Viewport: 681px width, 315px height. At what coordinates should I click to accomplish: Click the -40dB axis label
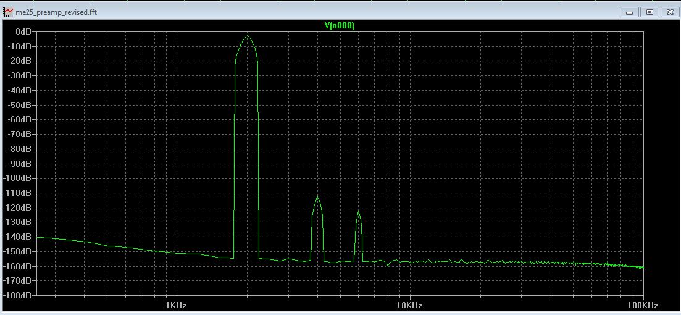(x=20, y=90)
